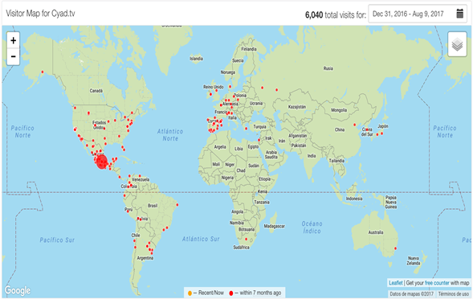Open the Leaflet link
Image resolution: width=473 pixels, height=299 pixels.
(x=395, y=283)
